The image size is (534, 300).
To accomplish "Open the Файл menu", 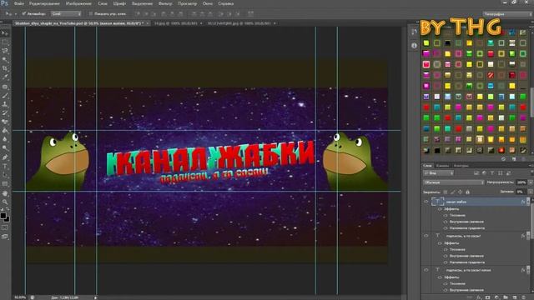I will click(18, 3).
